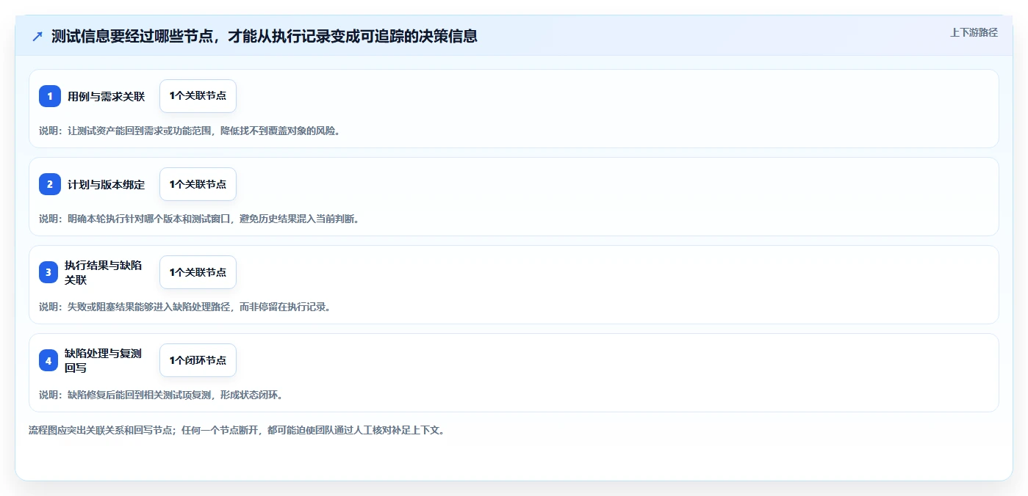The height and width of the screenshot is (496, 1028).
Task: Click description starting 失败或阻塞结果
Action: click(x=185, y=307)
